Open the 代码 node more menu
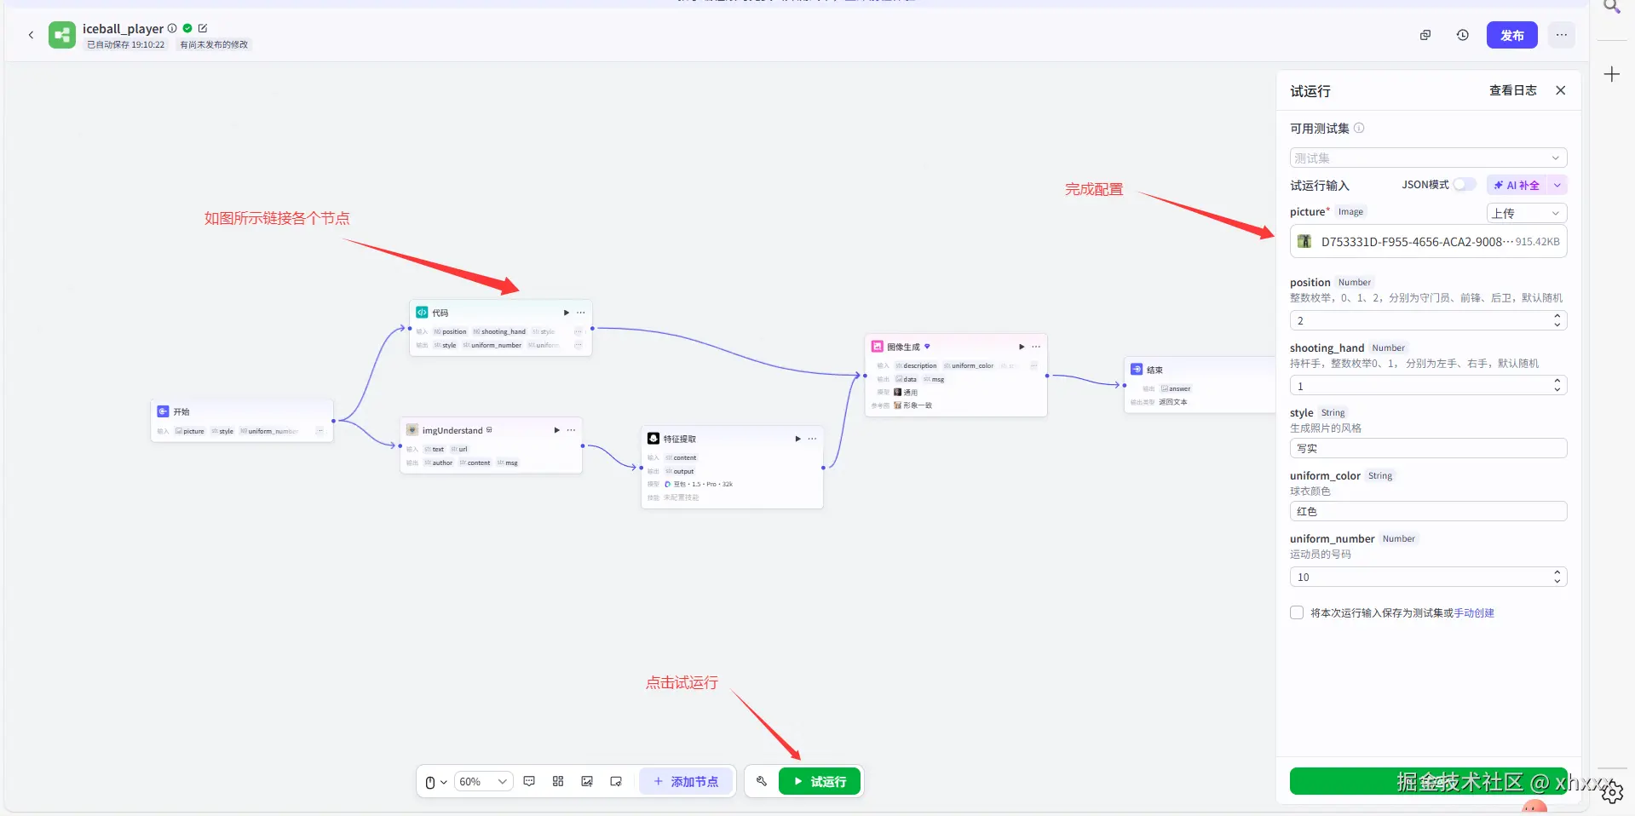1635x816 pixels. [x=581, y=313]
